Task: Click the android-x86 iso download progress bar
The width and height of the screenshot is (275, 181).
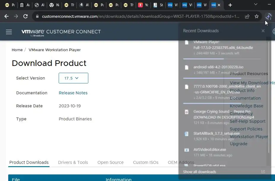Action: (222, 78)
